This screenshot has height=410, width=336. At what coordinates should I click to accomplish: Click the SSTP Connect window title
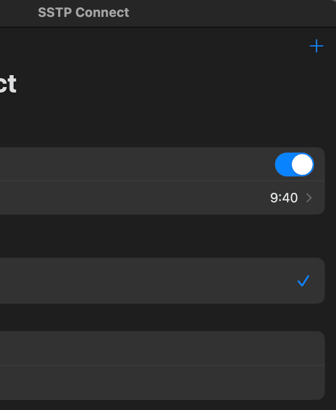[84, 12]
